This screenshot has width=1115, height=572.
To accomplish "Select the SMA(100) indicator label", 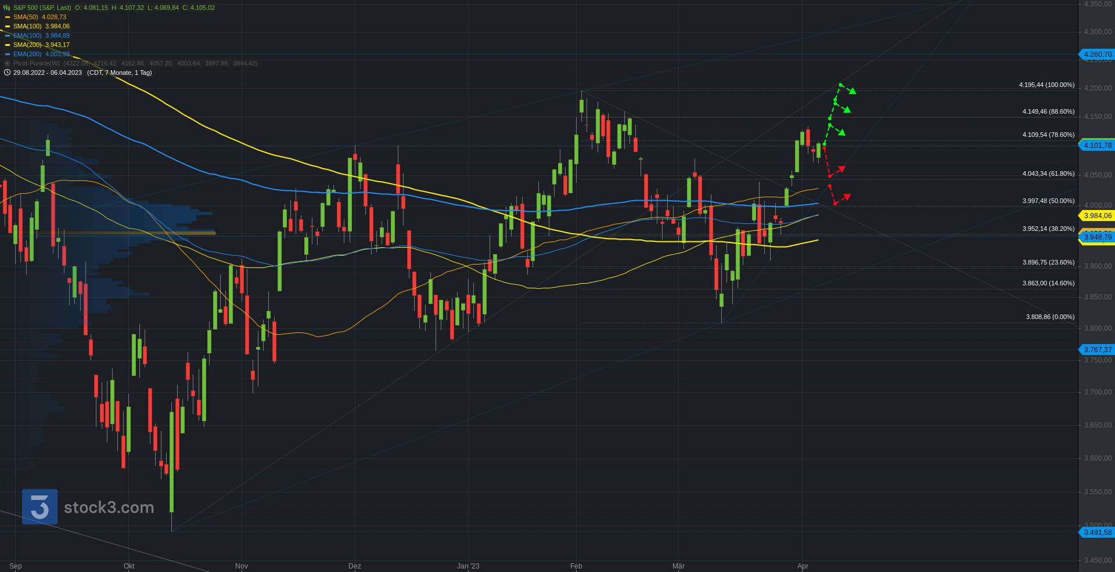I will (27, 26).
